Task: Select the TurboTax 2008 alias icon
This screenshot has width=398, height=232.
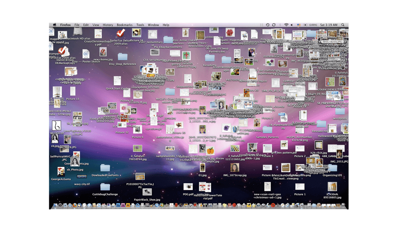Action: (x=63, y=51)
